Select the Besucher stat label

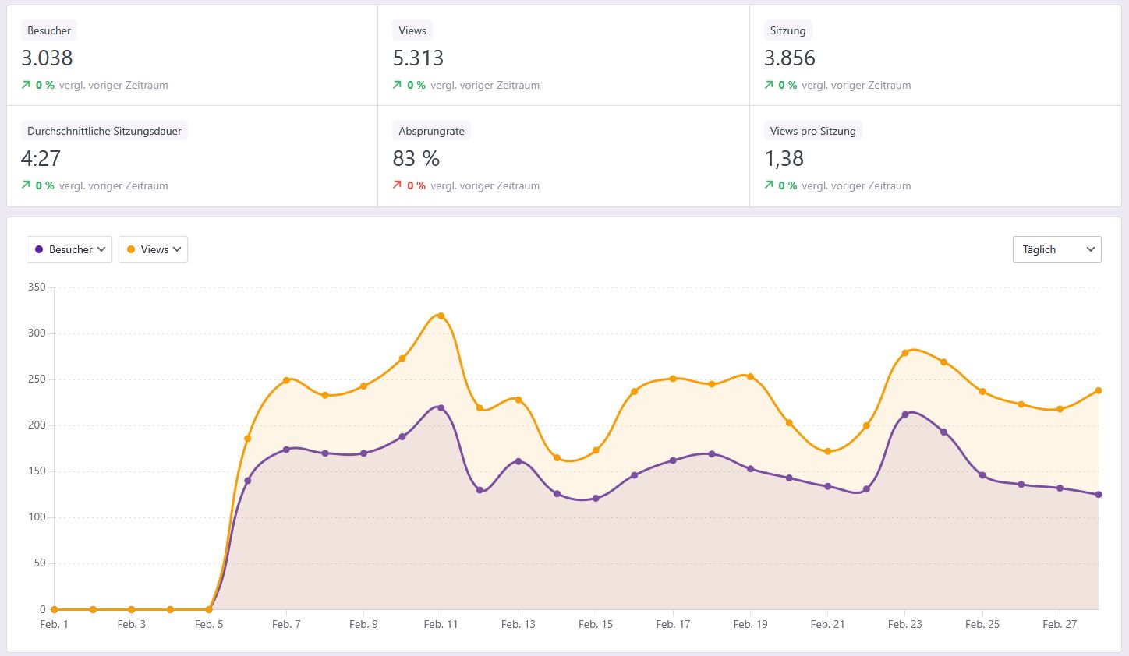click(x=49, y=30)
